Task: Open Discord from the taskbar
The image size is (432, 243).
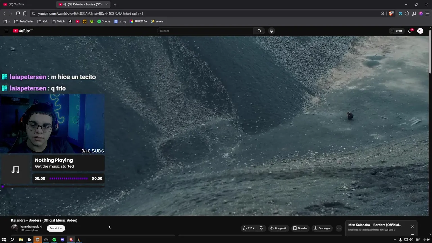Action: (62, 240)
